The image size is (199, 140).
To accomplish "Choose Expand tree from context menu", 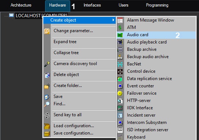I will click(65, 42).
